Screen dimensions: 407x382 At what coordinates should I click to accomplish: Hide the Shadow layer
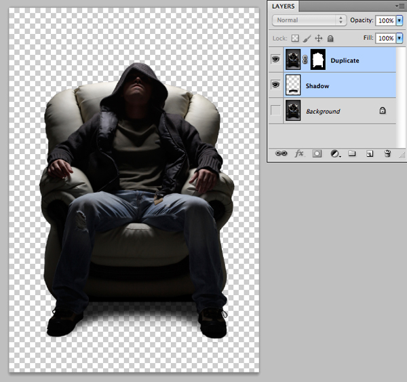pos(276,85)
